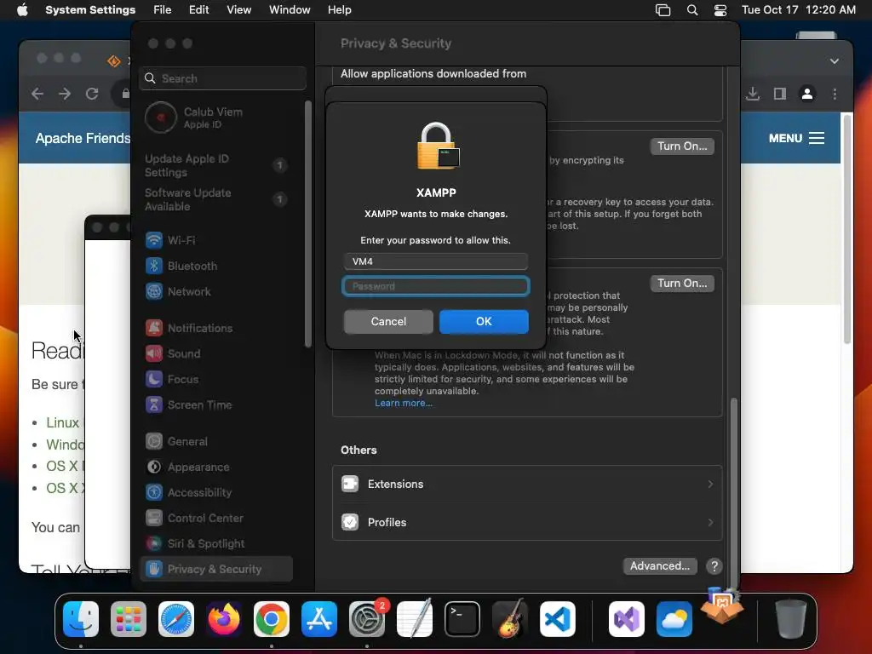
Task: Open the Window menu
Action: [x=290, y=10]
